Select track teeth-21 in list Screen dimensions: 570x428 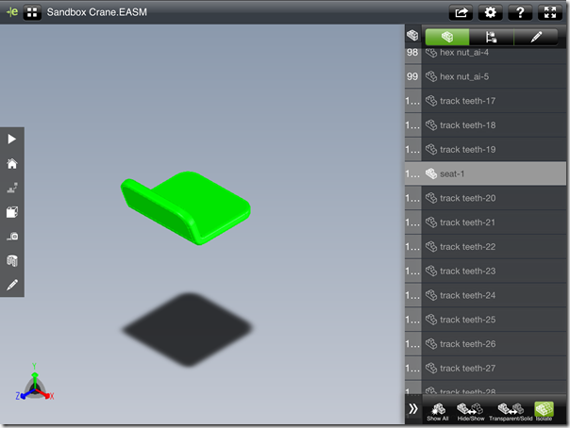[485, 222]
